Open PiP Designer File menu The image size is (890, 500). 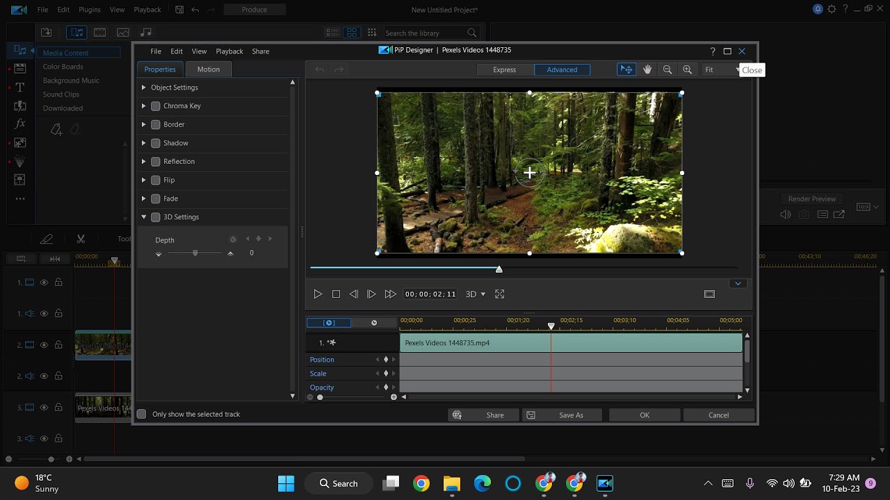click(x=156, y=51)
